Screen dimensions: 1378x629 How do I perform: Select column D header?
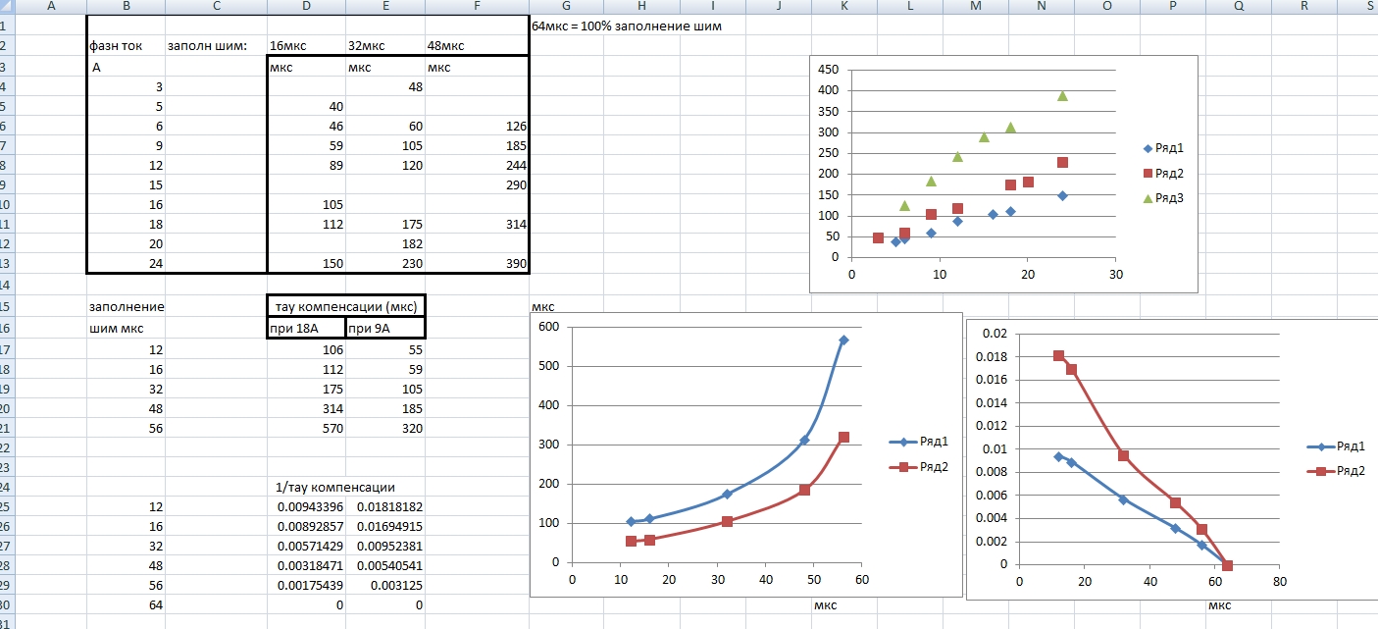coord(306,7)
